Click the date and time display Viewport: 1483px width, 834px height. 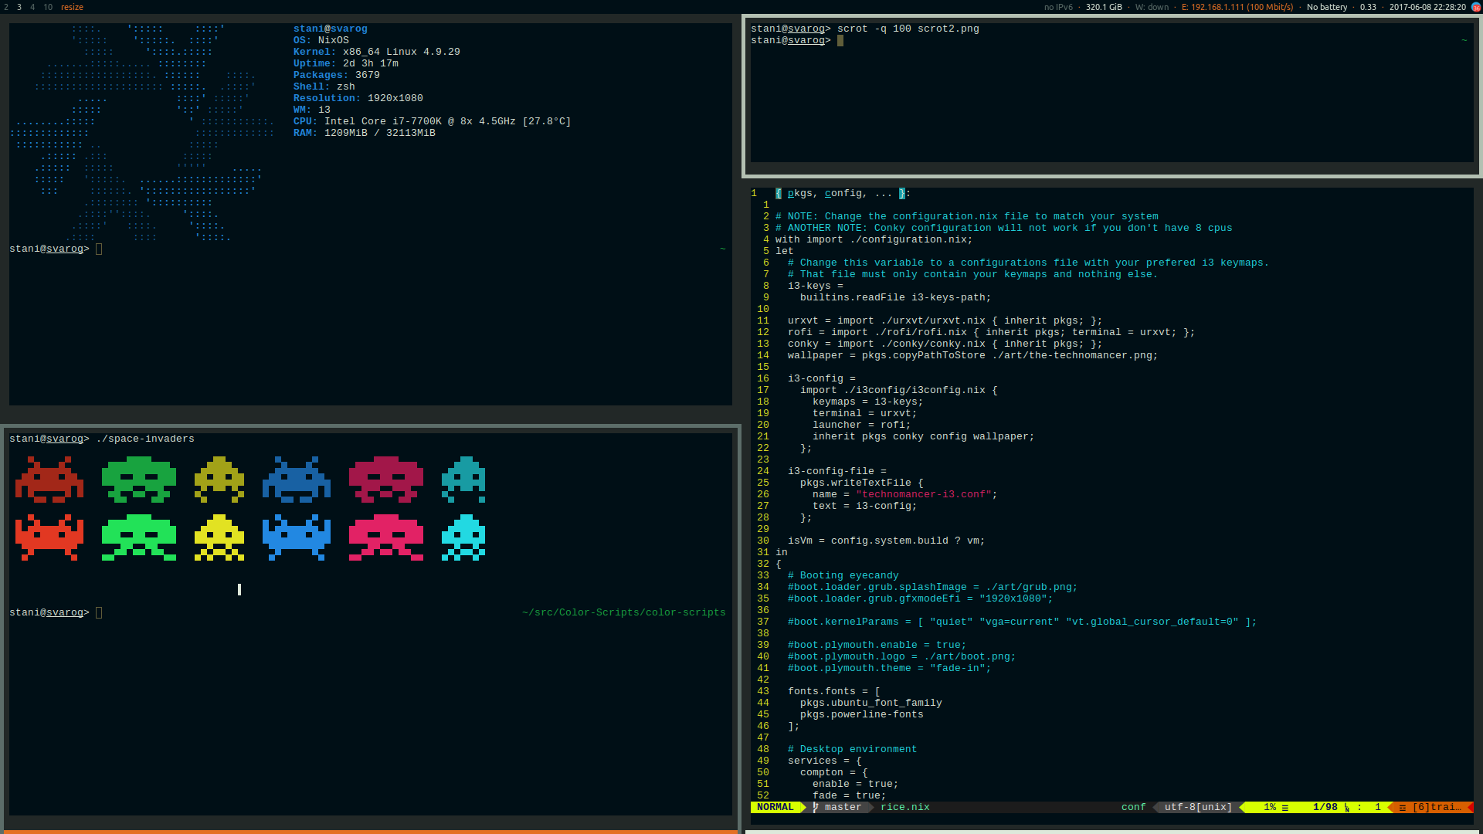point(1427,7)
